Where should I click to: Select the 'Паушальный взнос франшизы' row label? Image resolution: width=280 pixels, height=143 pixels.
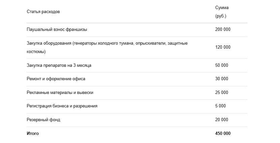(x=57, y=30)
